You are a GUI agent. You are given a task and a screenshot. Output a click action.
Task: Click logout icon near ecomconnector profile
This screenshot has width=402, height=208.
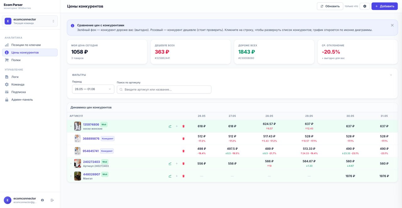point(52,200)
